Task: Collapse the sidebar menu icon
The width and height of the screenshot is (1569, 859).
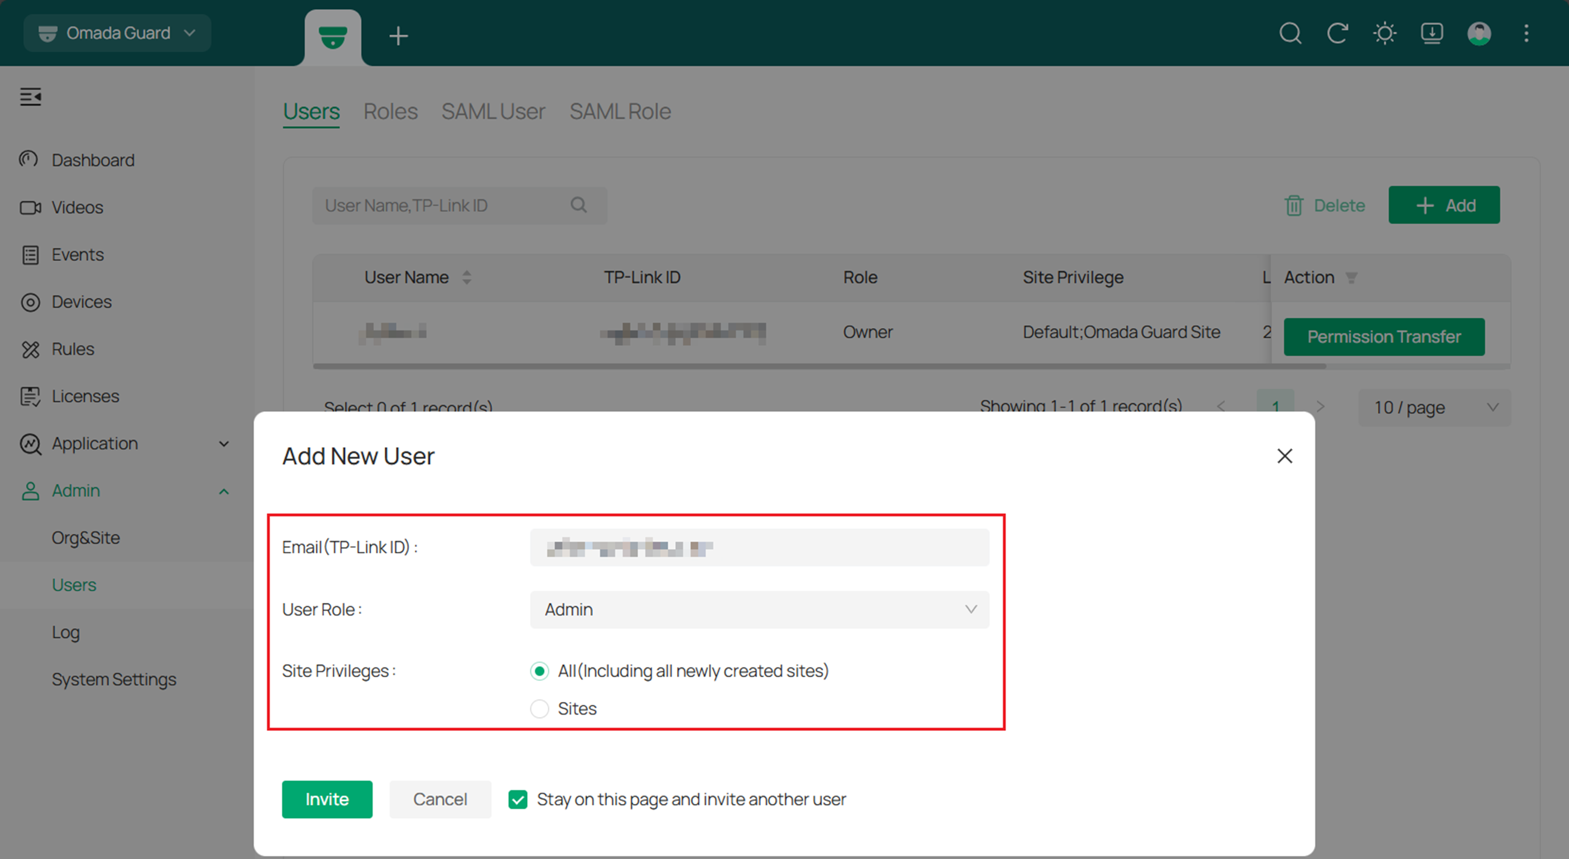Action: point(30,96)
